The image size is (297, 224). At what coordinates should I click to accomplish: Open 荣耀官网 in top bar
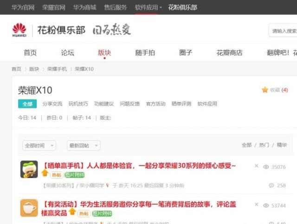pos(54,7)
